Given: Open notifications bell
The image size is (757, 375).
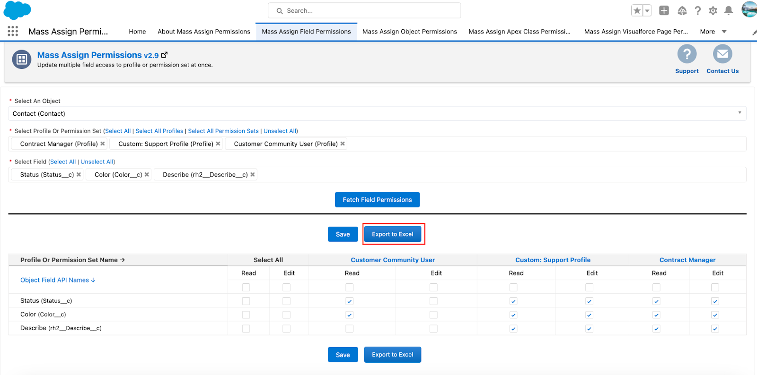Looking at the screenshot, I should click(729, 10).
